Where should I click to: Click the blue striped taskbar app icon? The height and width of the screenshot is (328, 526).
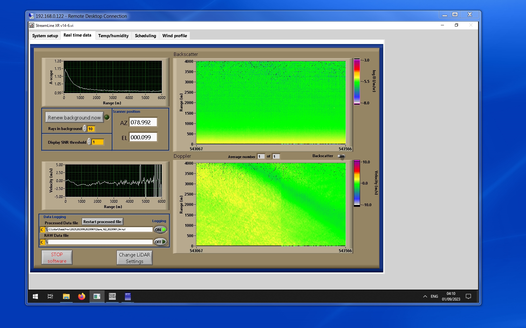coord(128,296)
